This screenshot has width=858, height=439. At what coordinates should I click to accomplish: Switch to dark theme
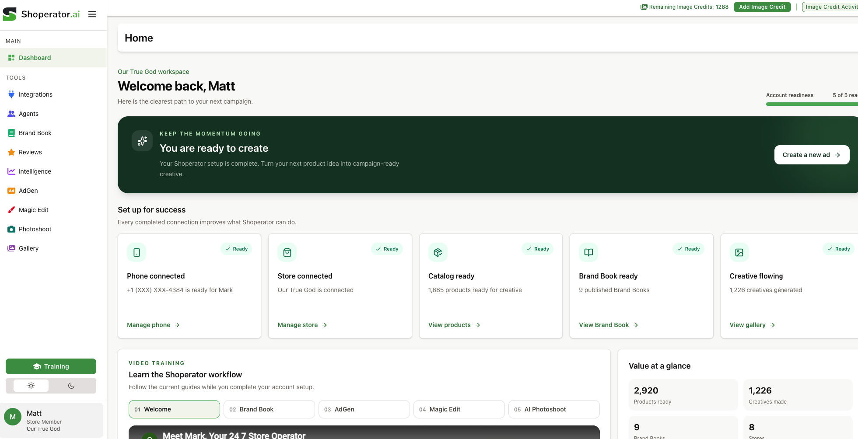71,386
